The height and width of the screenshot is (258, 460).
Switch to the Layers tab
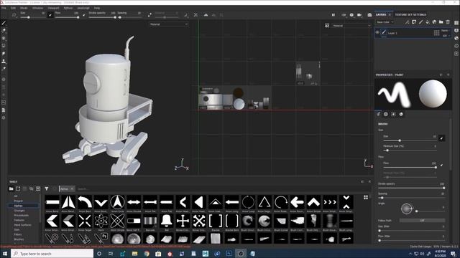pos(381,14)
